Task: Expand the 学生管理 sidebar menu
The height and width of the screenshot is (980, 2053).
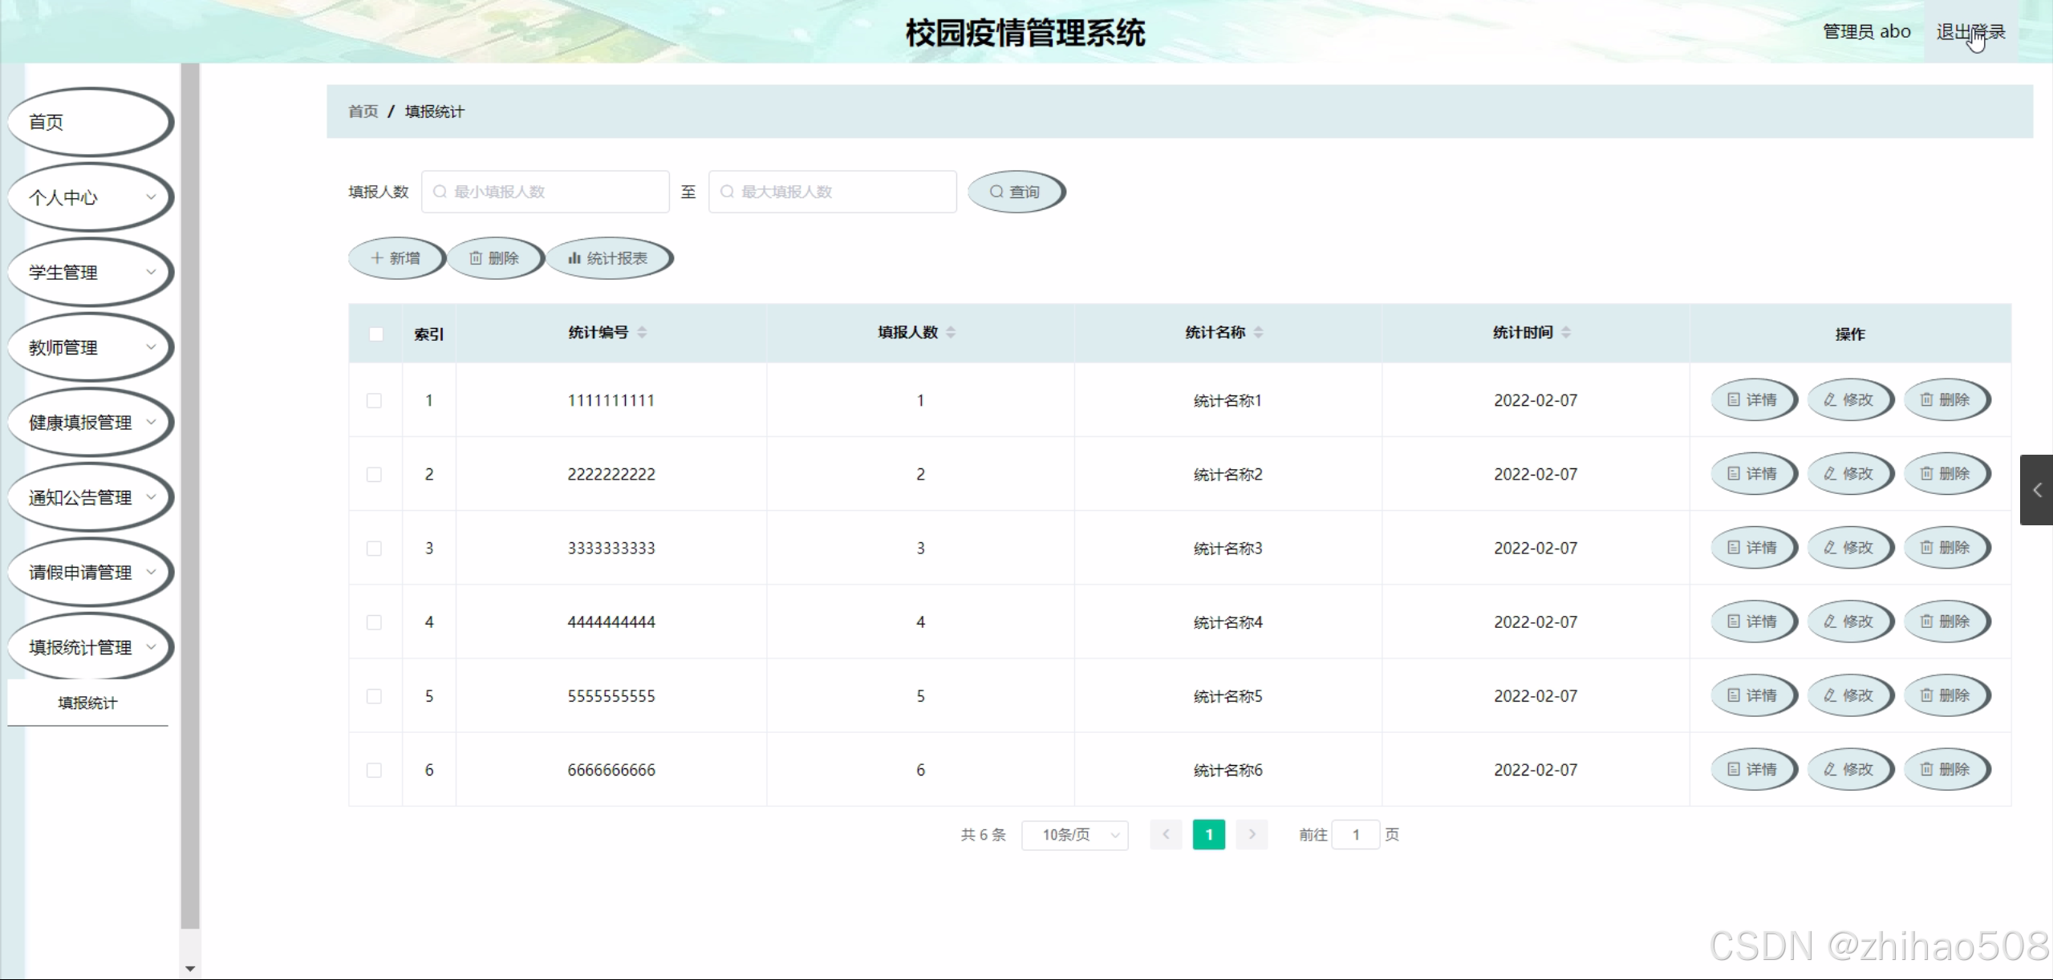Action: 90,273
